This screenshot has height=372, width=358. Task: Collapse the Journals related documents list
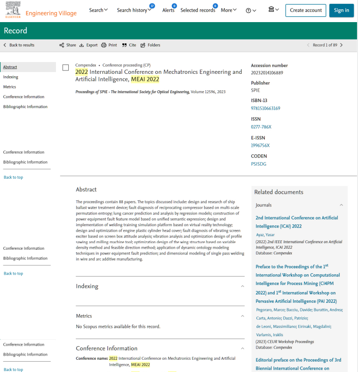342,205
